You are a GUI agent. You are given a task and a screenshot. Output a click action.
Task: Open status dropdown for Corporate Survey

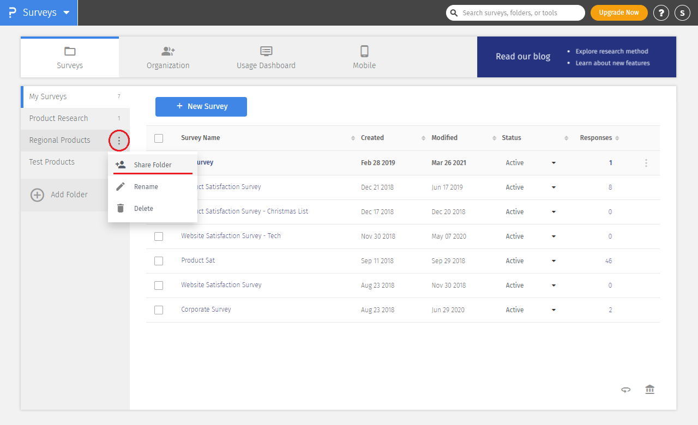(553, 310)
